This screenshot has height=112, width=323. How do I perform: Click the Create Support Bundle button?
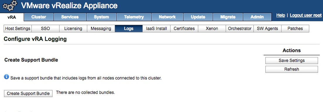(28, 94)
